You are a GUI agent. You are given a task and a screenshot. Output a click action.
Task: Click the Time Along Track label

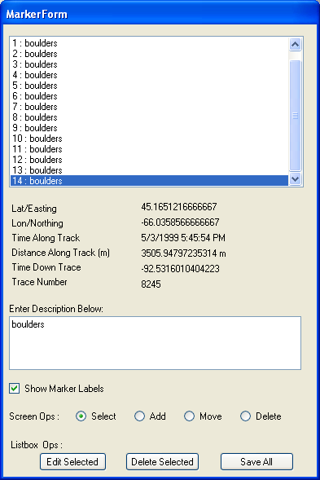tap(46, 238)
